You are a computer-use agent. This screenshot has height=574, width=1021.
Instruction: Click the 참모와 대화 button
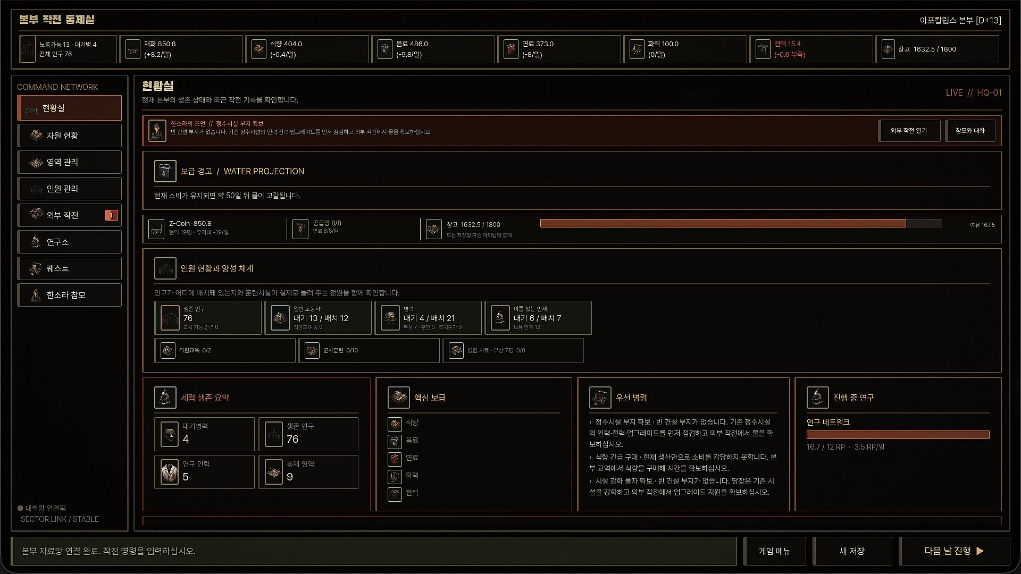(970, 131)
